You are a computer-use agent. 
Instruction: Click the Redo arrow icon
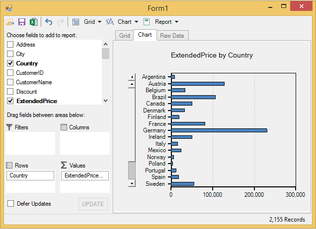[x=61, y=22]
